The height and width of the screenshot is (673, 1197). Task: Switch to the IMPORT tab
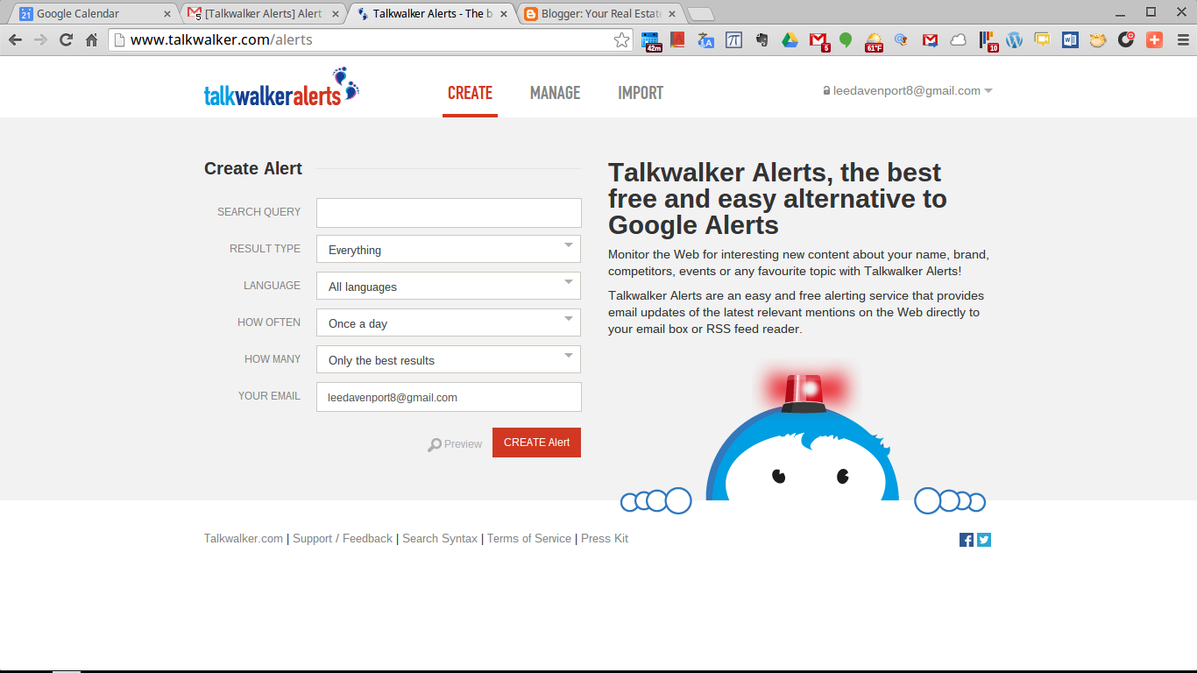(x=641, y=93)
